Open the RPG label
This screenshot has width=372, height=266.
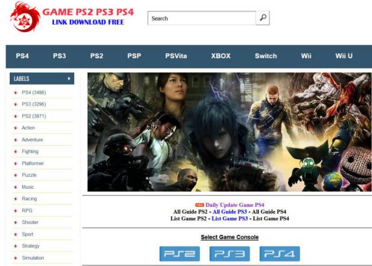click(27, 210)
